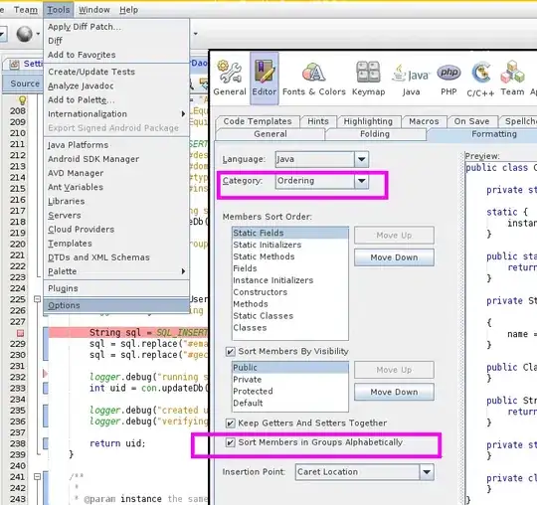Toggle Sort Members in Groups Alphabetically
Viewport: 537px width, 505px height.
pyautogui.click(x=230, y=442)
